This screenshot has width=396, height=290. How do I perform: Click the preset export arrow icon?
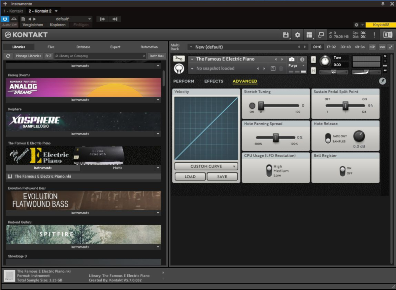pyautogui.click(x=115, y=19)
